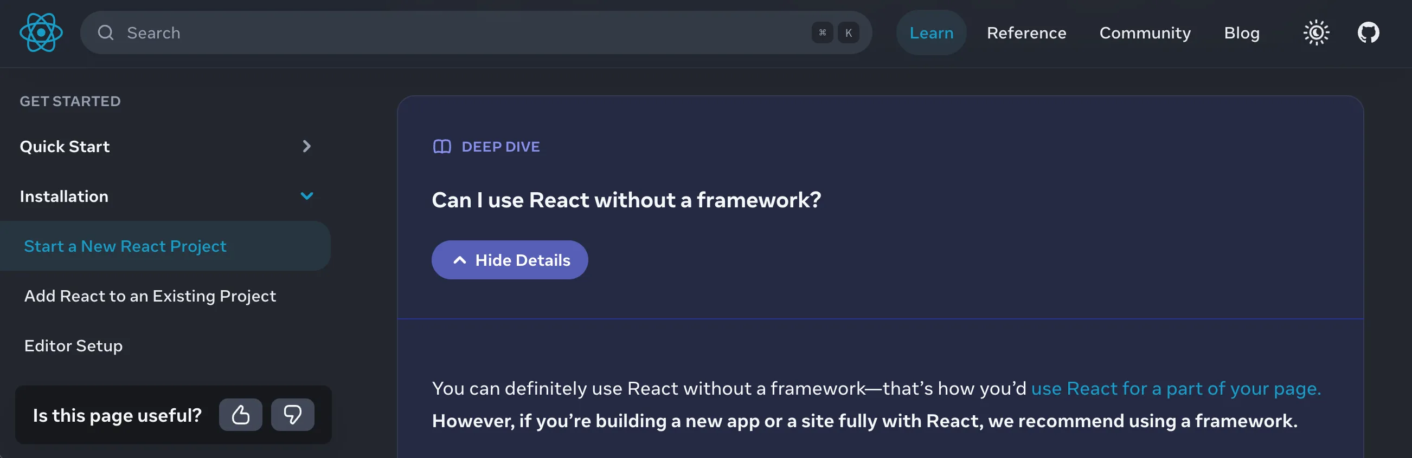Screen dimensions: 1412x458
Task: Open Add React to an Existing Project
Action: click(x=150, y=296)
